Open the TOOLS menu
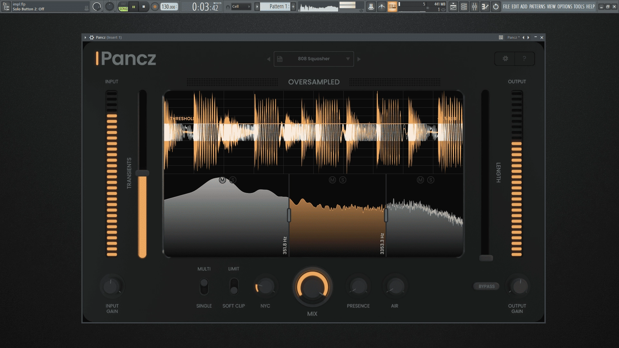 579,6
